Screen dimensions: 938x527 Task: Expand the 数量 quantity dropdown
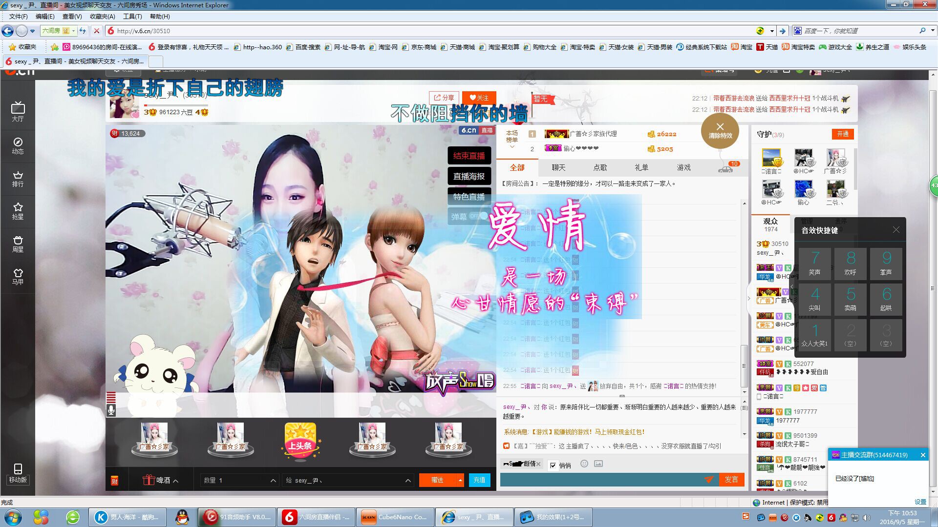click(x=273, y=481)
